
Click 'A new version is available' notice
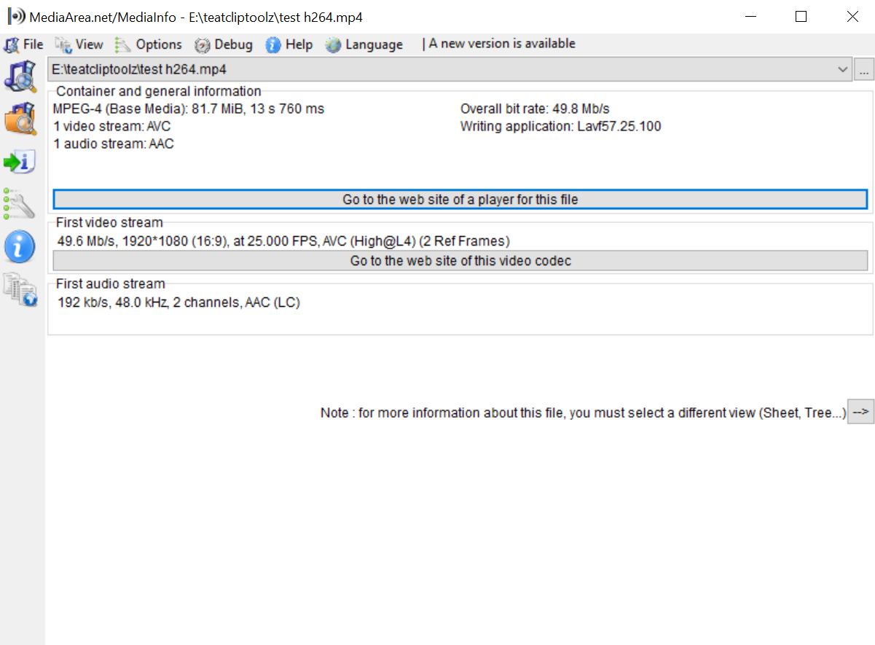tap(502, 44)
